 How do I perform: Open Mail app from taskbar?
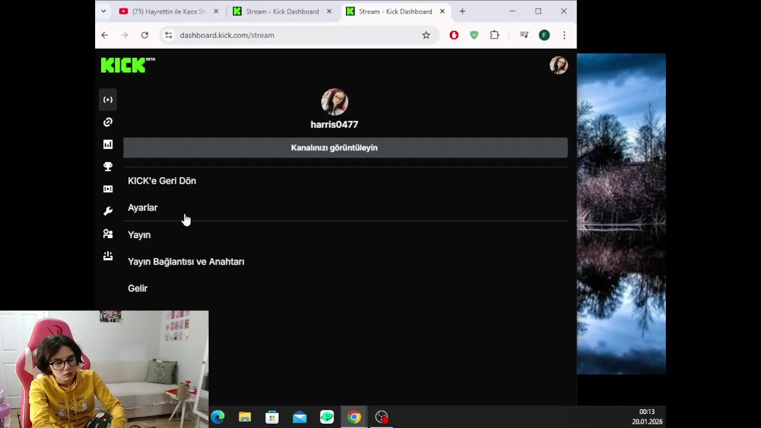(x=300, y=417)
